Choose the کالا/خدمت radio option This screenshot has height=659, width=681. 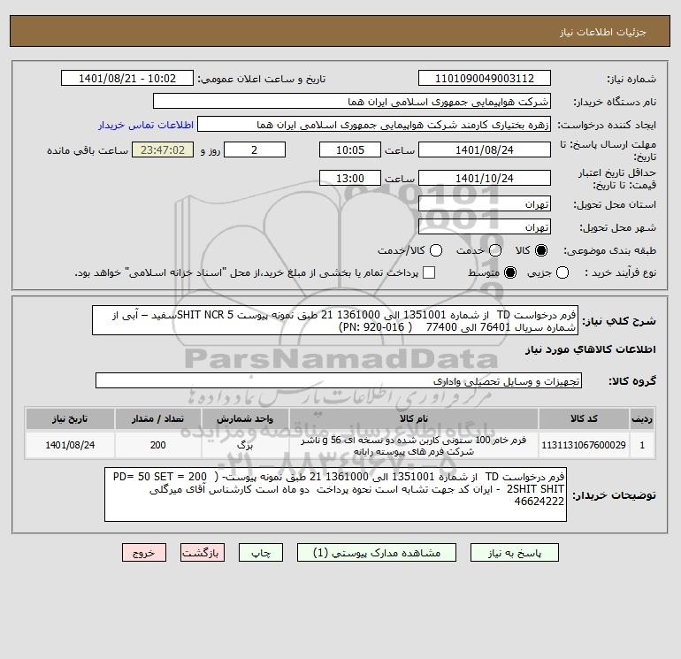tap(436, 250)
